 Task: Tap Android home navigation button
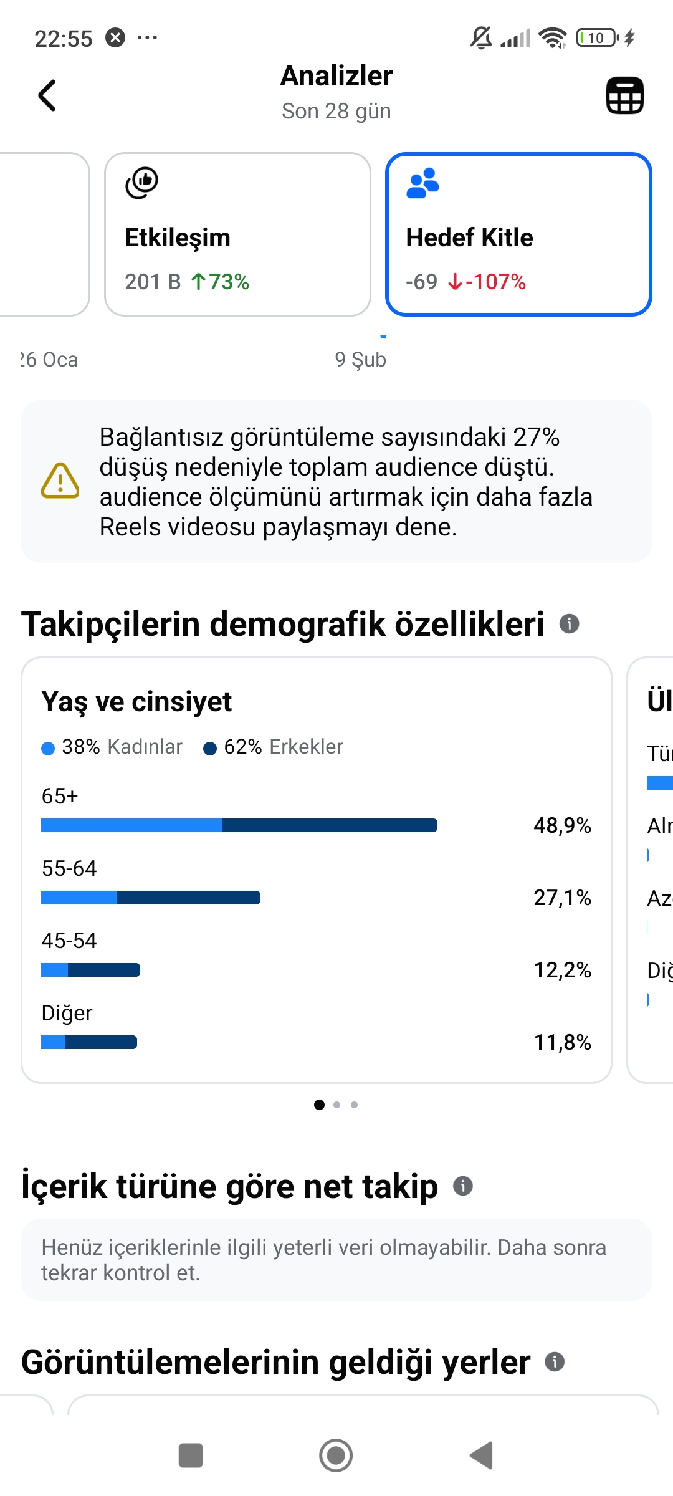[336, 1455]
